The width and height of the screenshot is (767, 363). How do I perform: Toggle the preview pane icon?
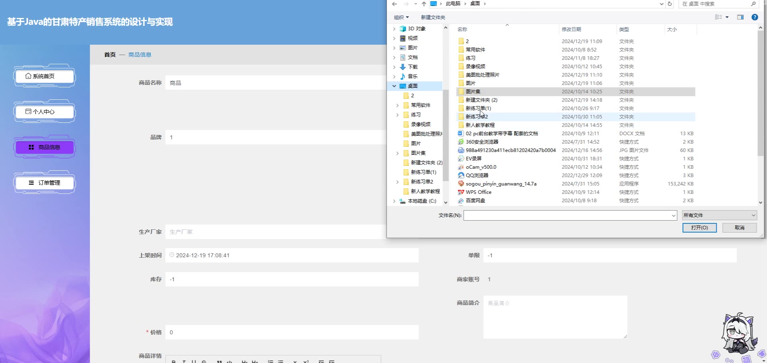(740, 17)
